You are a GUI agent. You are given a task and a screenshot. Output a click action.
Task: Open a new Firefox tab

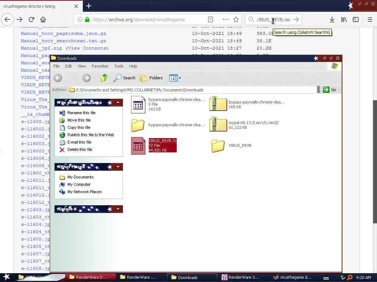(x=88, y=6)
